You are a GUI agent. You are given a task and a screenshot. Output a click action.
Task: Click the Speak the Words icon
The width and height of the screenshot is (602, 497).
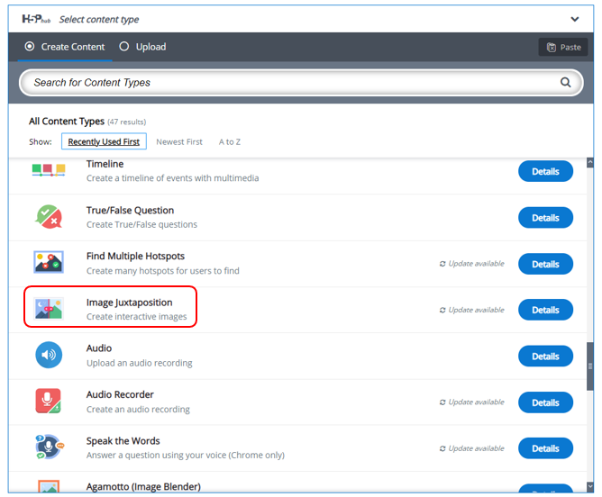(50, 447)
